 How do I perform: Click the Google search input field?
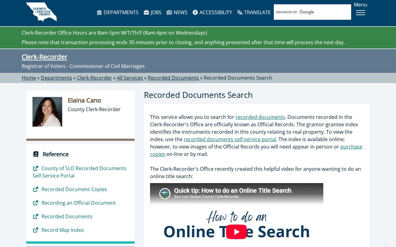click(312, 12)
